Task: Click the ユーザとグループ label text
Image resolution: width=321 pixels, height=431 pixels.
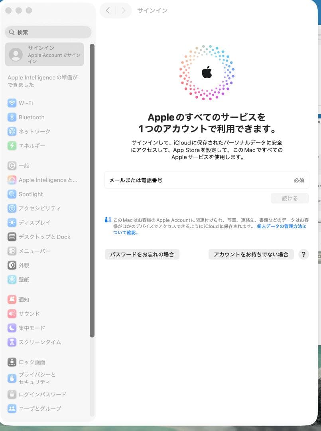Action: click(40, 409)
